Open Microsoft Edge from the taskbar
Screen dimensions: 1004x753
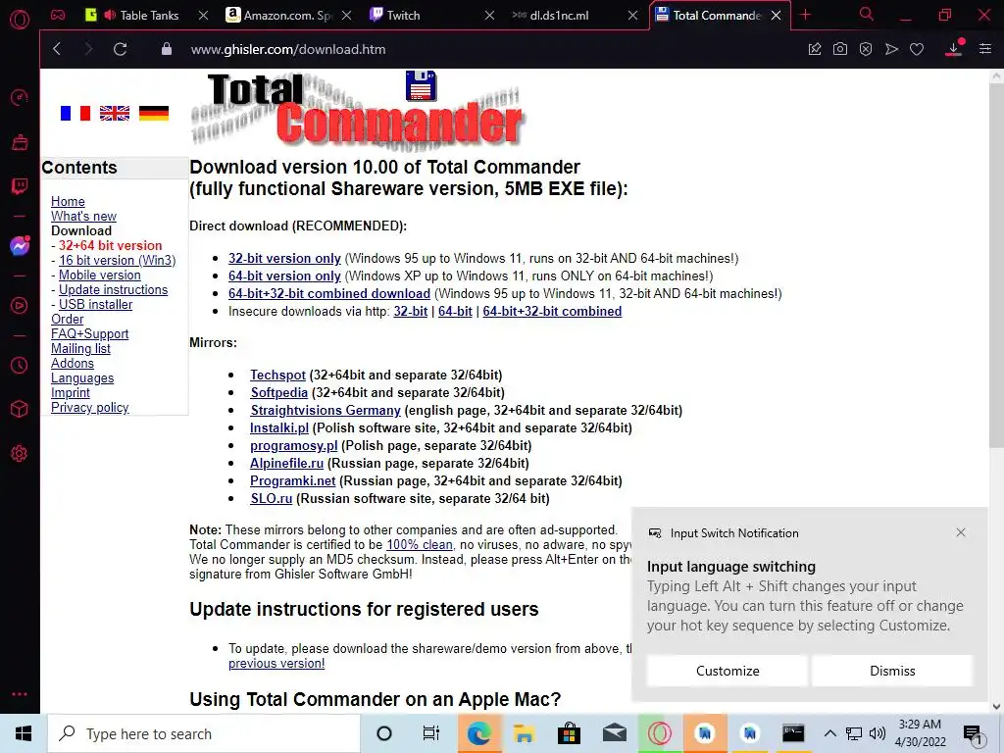tap(478, 733)
